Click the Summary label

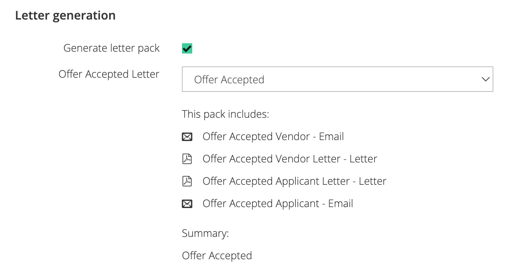(205, 233)
